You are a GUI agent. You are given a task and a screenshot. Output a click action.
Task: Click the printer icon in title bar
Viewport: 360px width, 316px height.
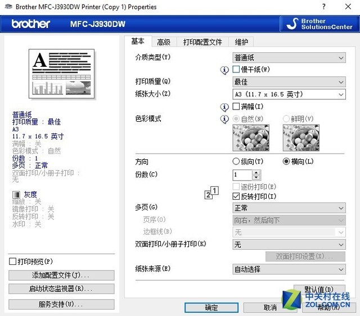coord(8,7)
